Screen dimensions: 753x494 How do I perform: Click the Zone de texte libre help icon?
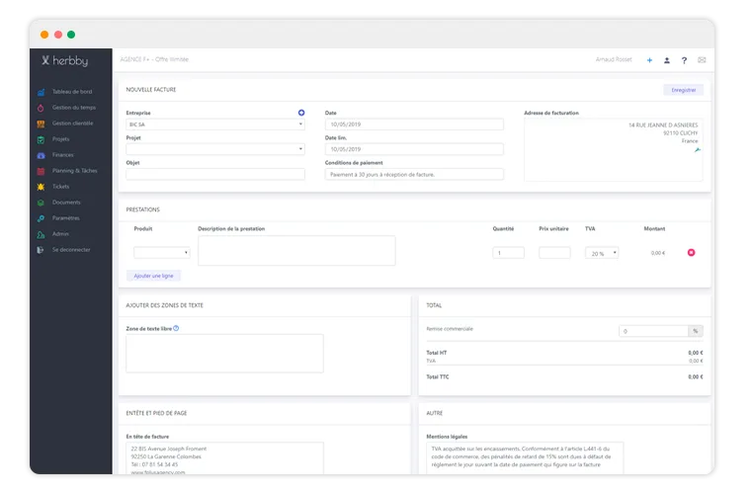pyautogui.click(x=176, y=328)
